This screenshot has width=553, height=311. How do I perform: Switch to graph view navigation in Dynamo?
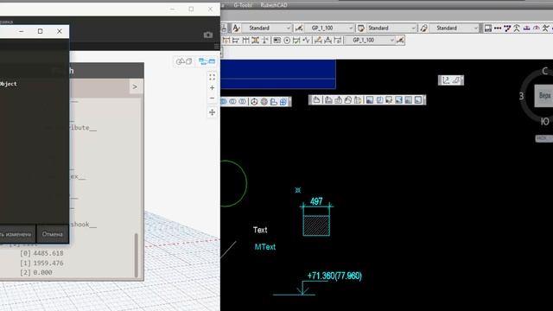click(207, 61)
